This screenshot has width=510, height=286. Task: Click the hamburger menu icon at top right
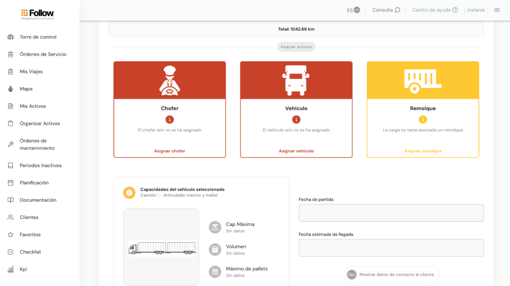click(497, 10)
